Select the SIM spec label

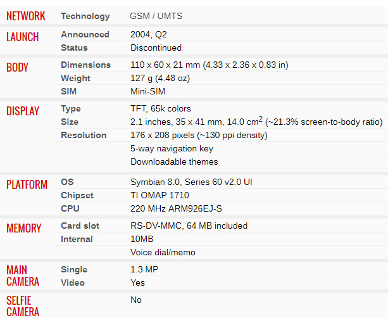coord(68,91)
